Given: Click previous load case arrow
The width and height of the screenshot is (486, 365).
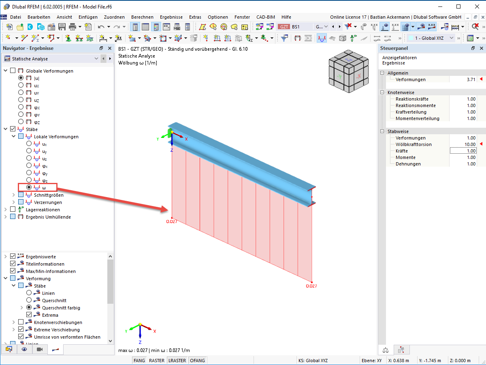Looking at the screenshot, I should coord(333,27).
